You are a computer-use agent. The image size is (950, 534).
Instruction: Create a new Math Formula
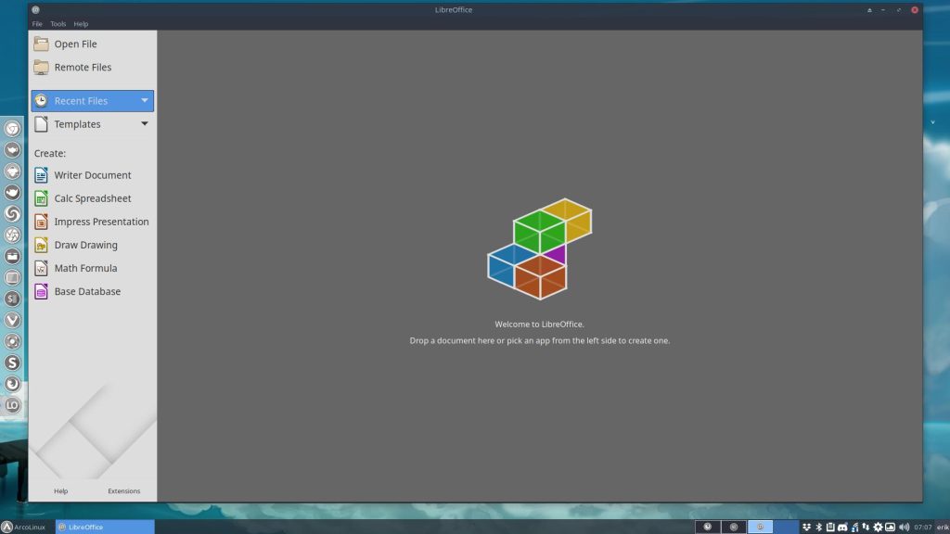pyautogui.click(x=83, y=267)
